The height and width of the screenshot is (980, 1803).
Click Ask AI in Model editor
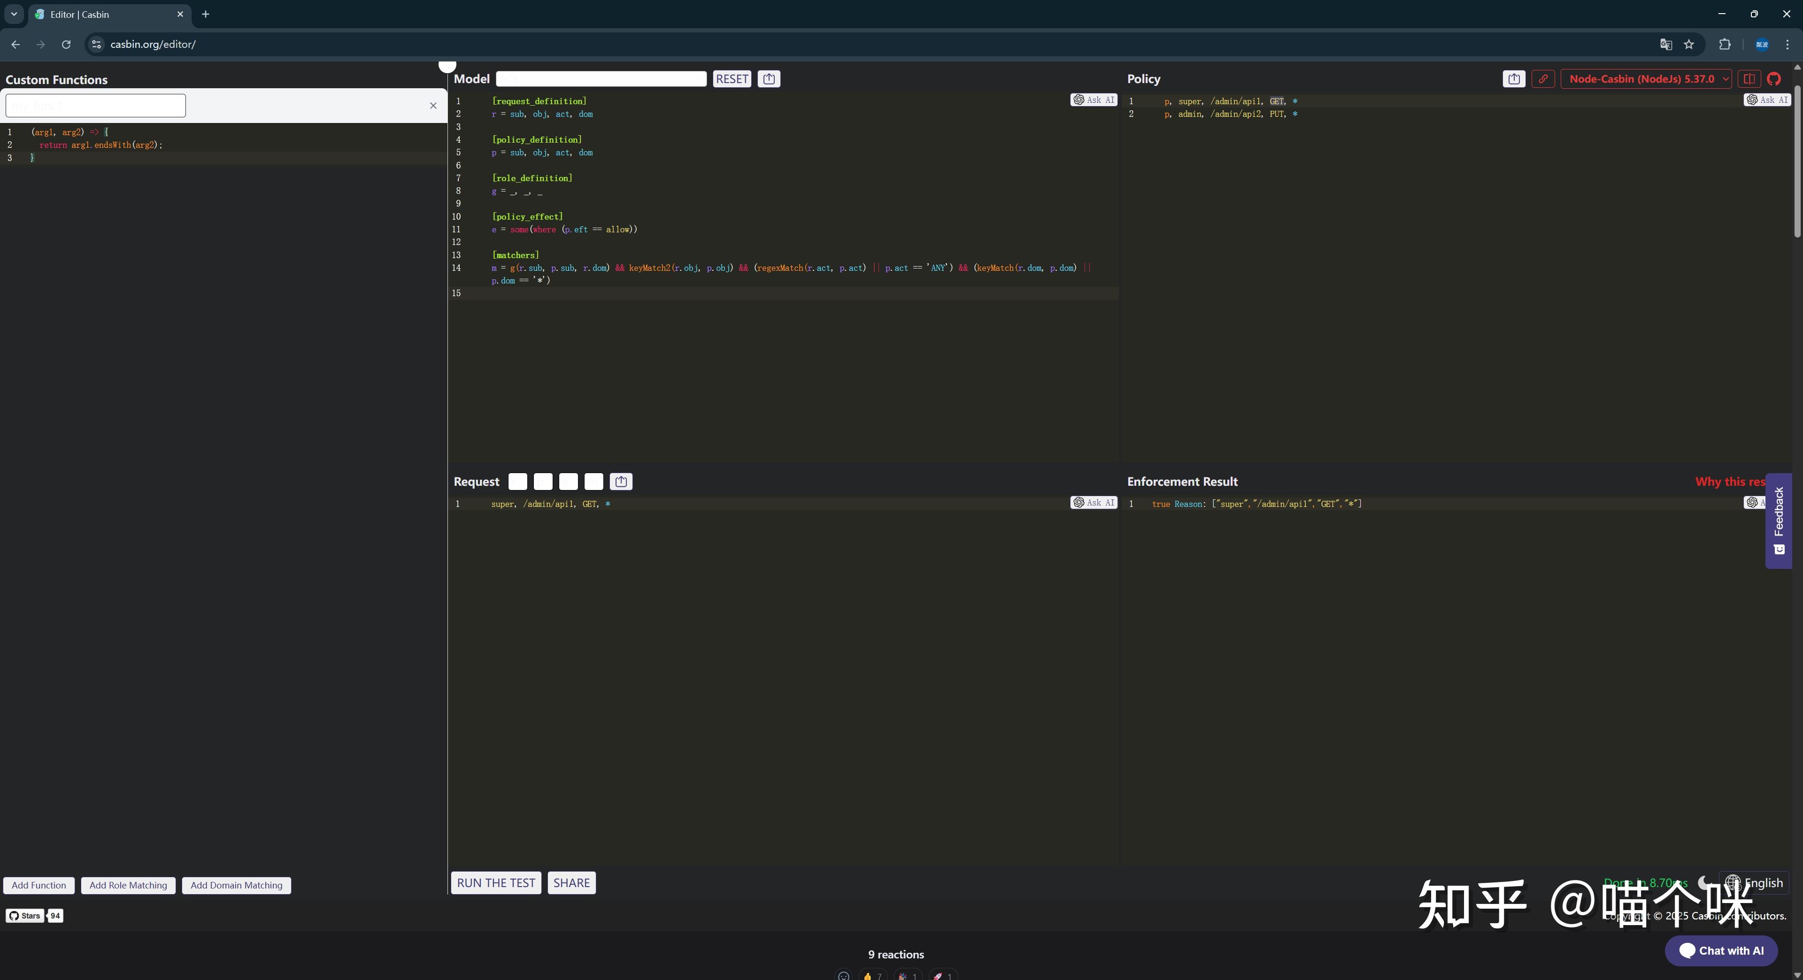pos(1093,100)
